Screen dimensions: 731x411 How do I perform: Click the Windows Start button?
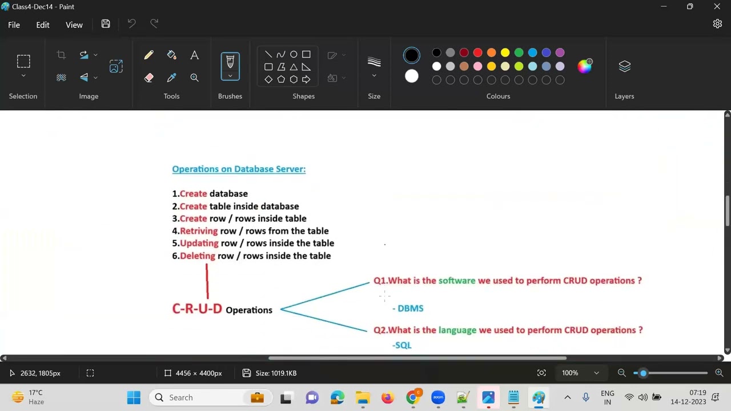tap(134, 397)
